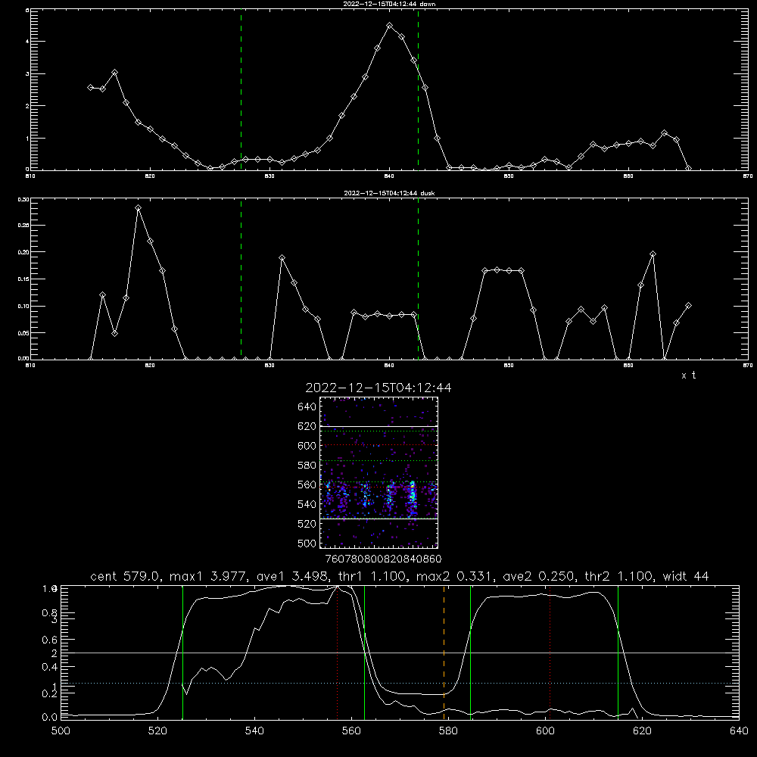Image resolution: width=757 pixels, height=757 pixels.
Task: Click dusk plot y-axis label '0.15'
Action: (x=23, y=279)
